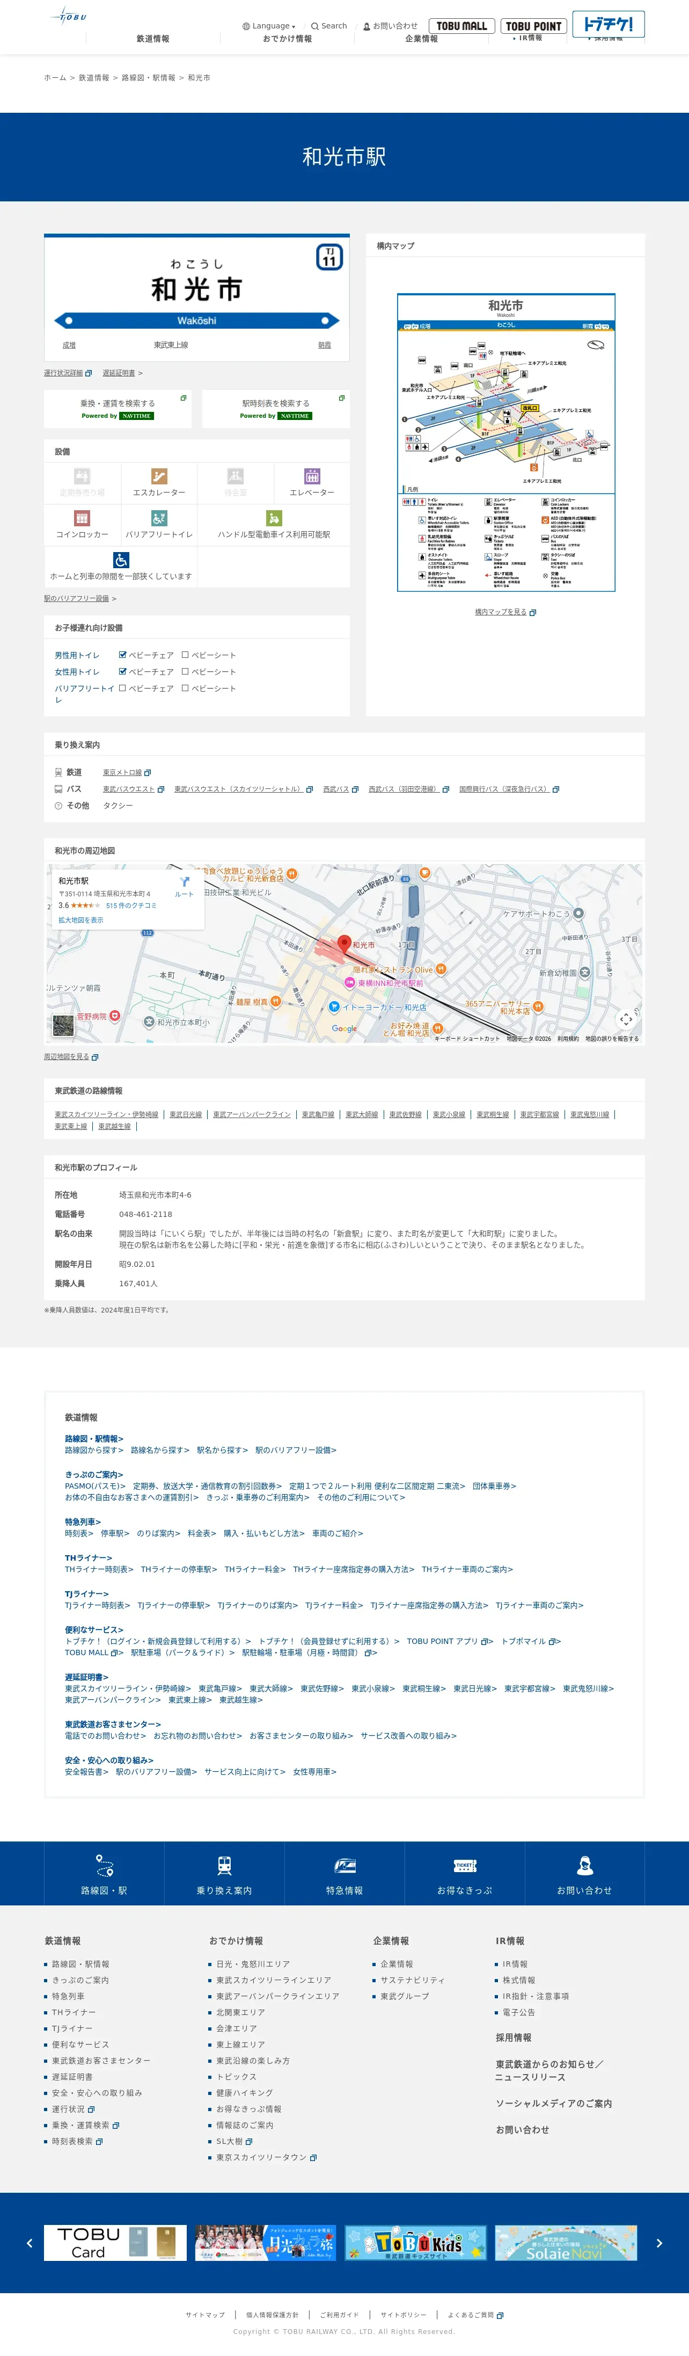Open the TOBU Card banner
The width and height of the screenshot is (689, 2356).
tap(115, 2243)
